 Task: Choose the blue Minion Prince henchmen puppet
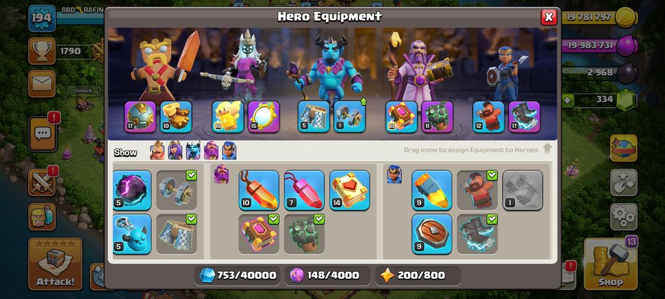pyautogui.click(x=132, y=234)
